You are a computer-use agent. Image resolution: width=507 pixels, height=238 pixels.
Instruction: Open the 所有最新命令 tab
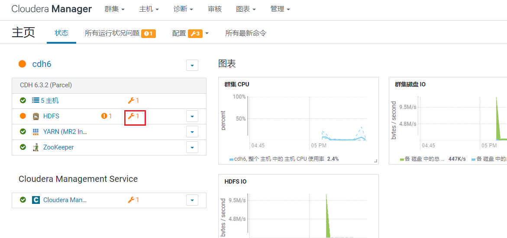point(246,33)
